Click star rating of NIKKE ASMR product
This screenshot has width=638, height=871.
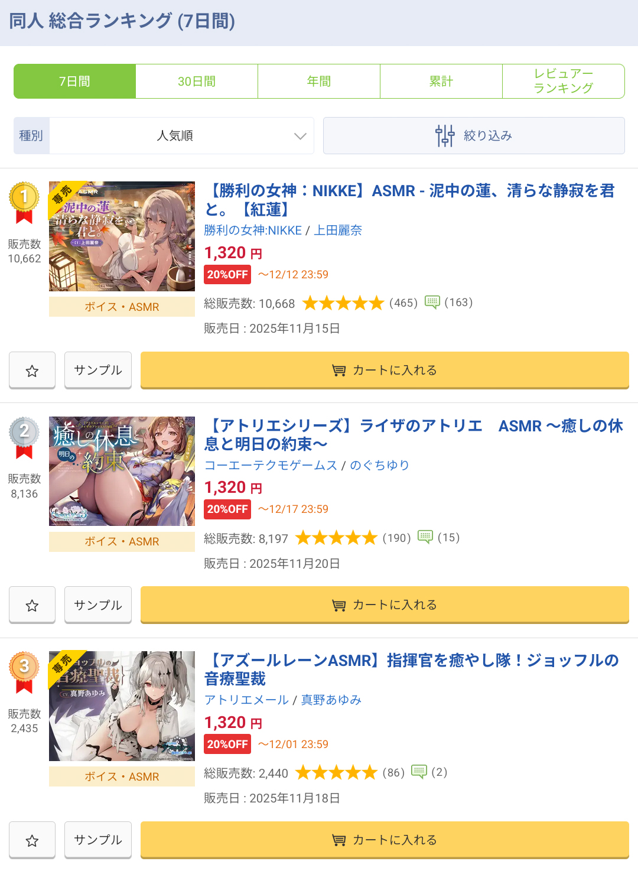point(343,303)
